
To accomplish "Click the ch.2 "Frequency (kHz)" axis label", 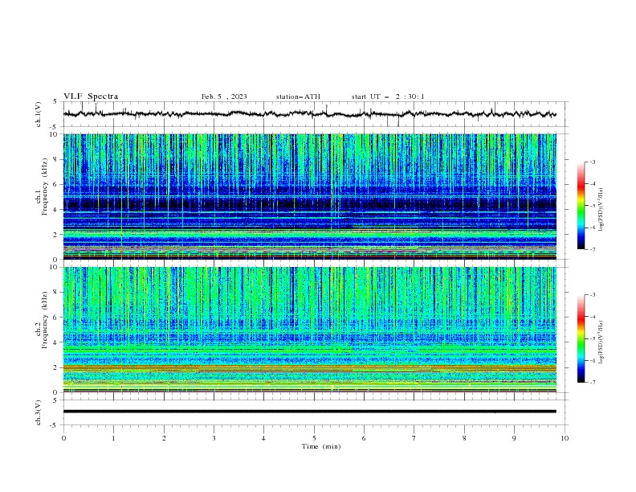I will click(x=44, y=320).
